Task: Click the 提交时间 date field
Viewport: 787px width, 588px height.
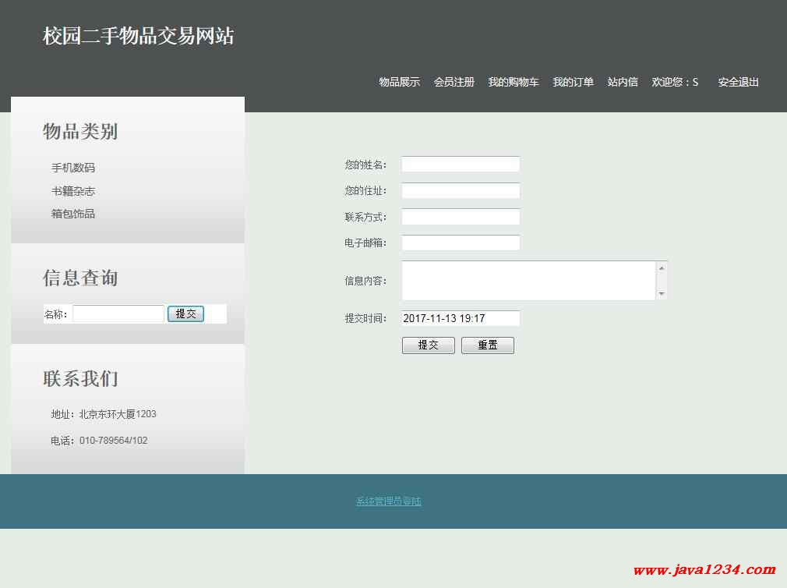Action: pyautogui.click(x=460, y=318)
